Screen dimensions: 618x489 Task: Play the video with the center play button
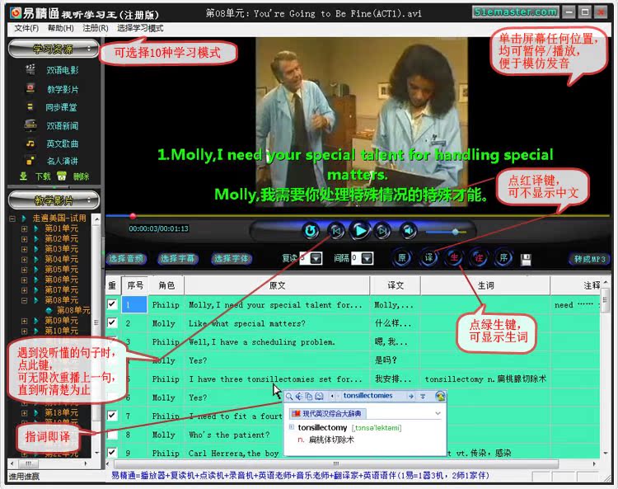click(x=360, y=231)
